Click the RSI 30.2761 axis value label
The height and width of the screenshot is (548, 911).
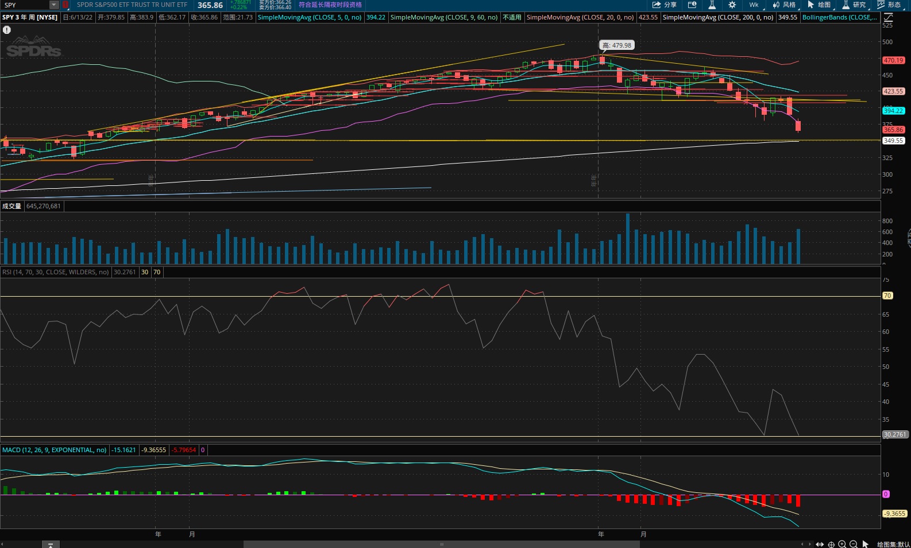point(894,434)
